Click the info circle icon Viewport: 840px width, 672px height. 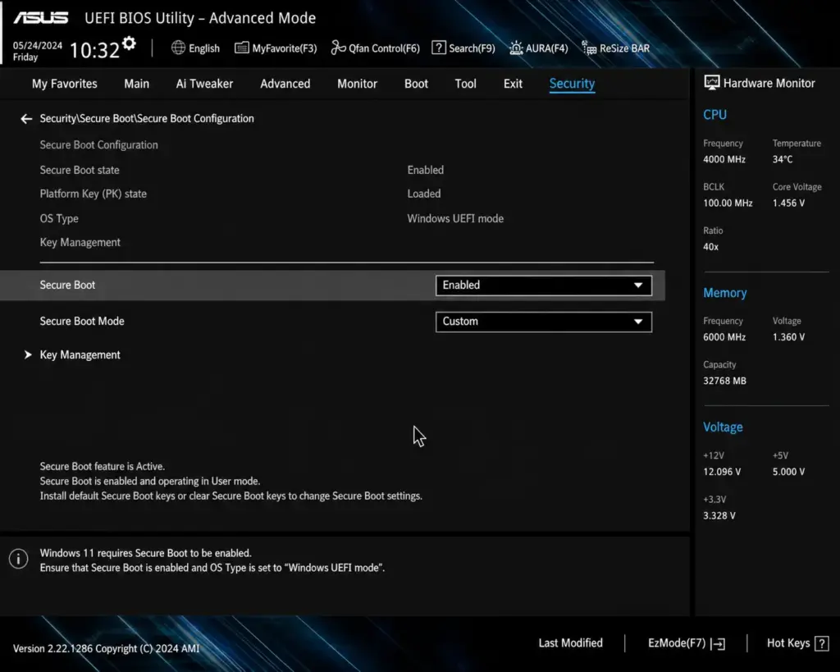[18, 559]
